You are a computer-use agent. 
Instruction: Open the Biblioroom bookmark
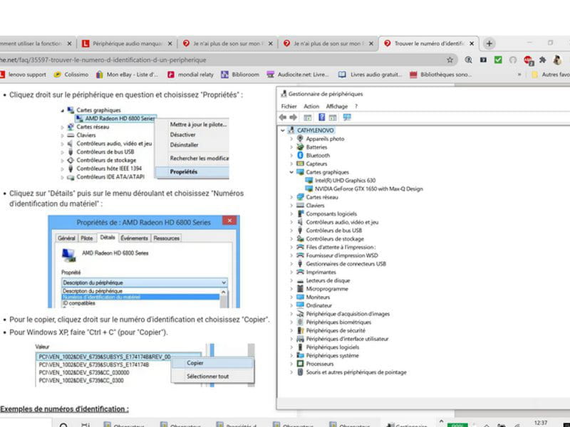pyautogui.click(x=240, y=75)
